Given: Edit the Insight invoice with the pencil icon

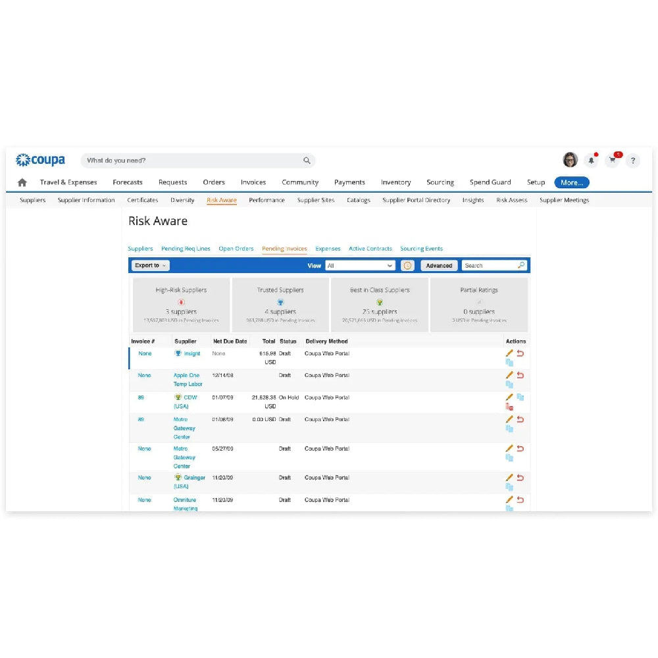Looking at the screenshot, I should (509, 353).
